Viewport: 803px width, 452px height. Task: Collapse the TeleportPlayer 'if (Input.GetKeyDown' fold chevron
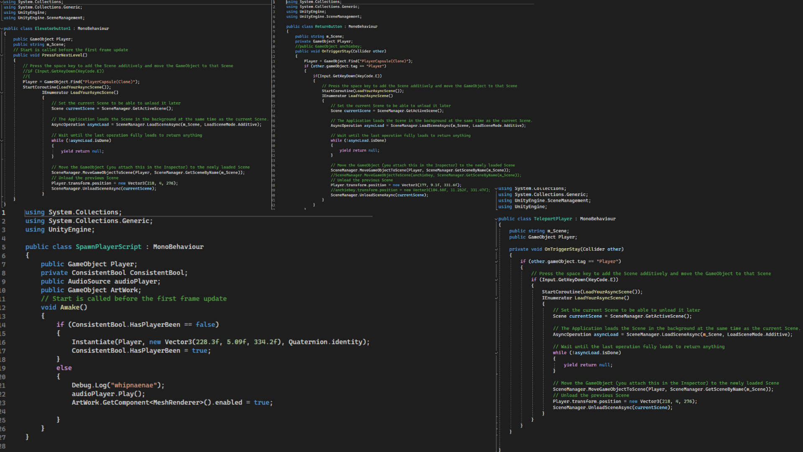[496, 280]
